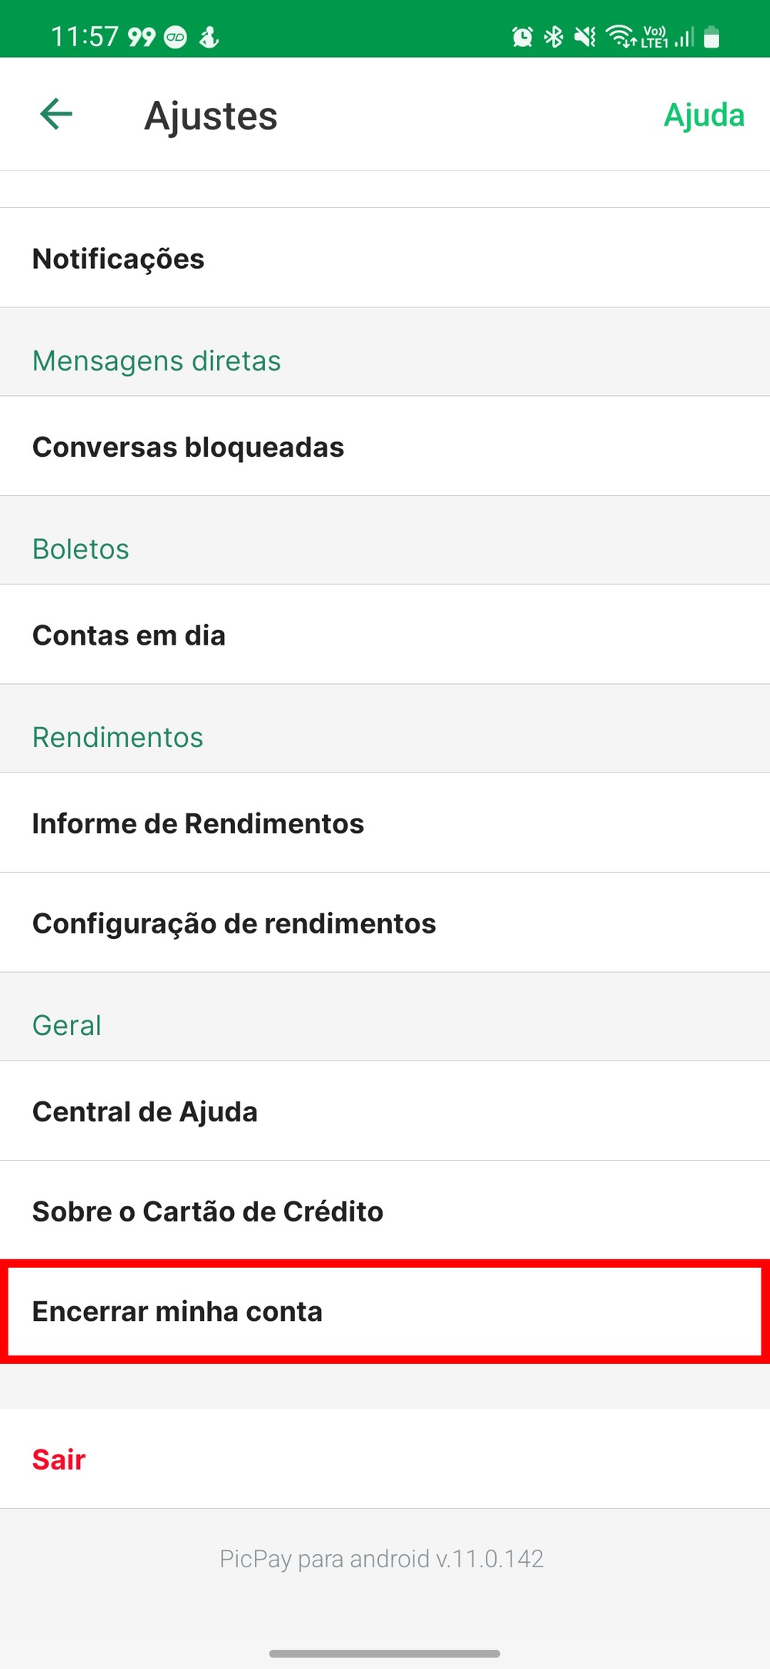The height and width of the screenshot is (1669, 770).
Task: Open Conversas bloqueadas
Action: pyautogui.click(x=189, y=447)
